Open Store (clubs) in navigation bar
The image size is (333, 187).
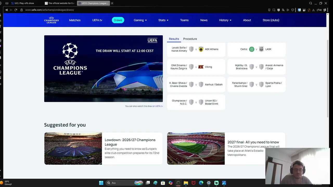pos(271,20)
